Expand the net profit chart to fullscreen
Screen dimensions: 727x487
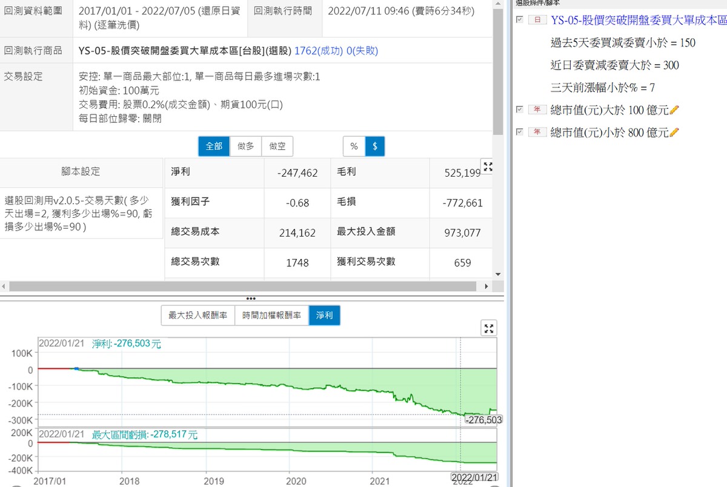pyautogui.click(x=488, y=328)
